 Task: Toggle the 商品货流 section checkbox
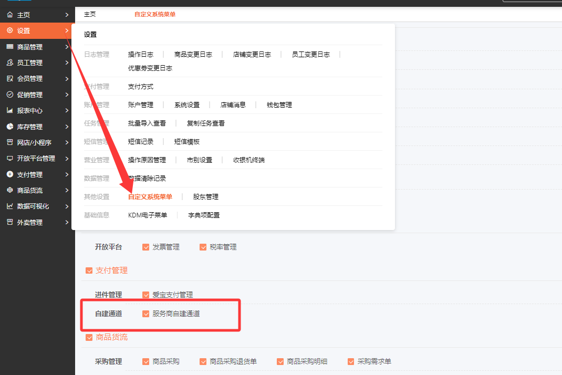pos(89,337)
